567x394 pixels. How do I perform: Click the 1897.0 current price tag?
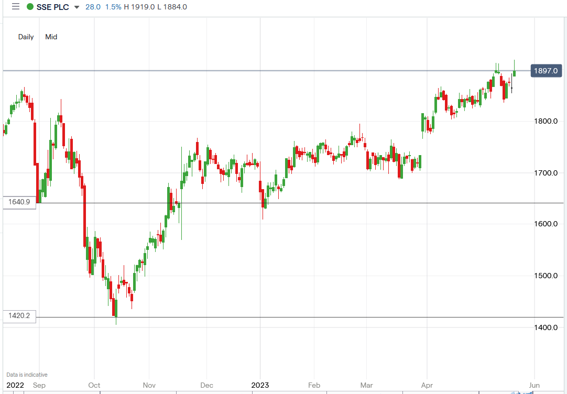(x=546, y=70)
